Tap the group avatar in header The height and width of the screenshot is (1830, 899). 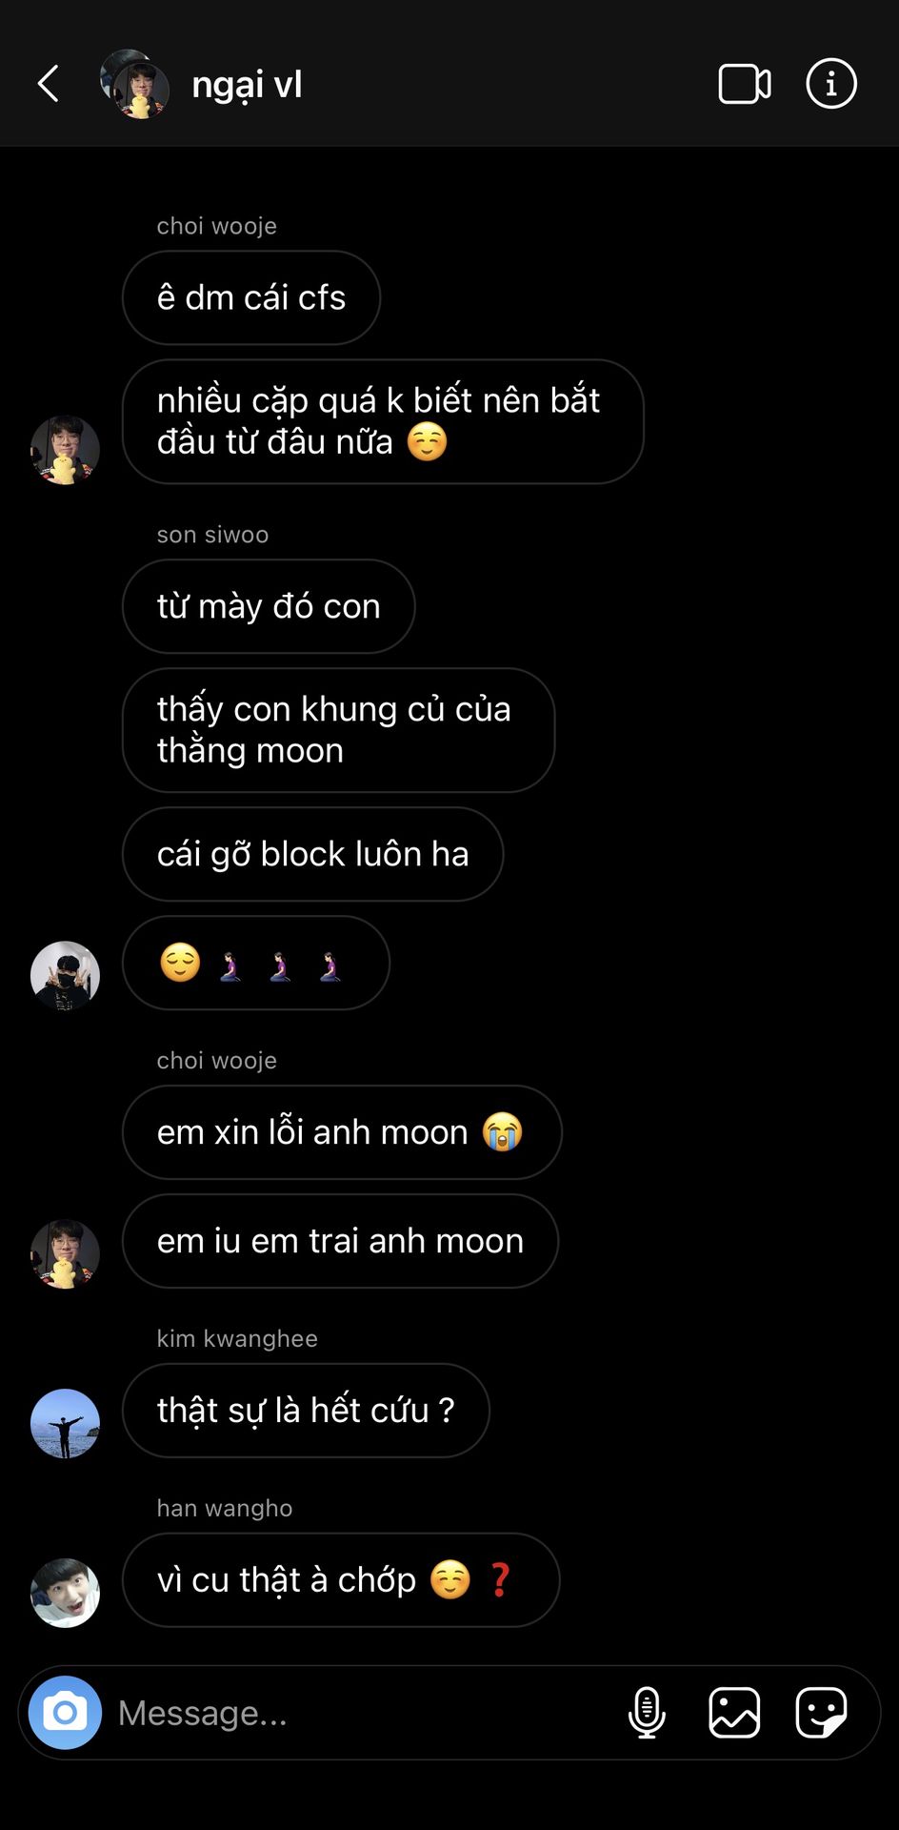point(135,84)
